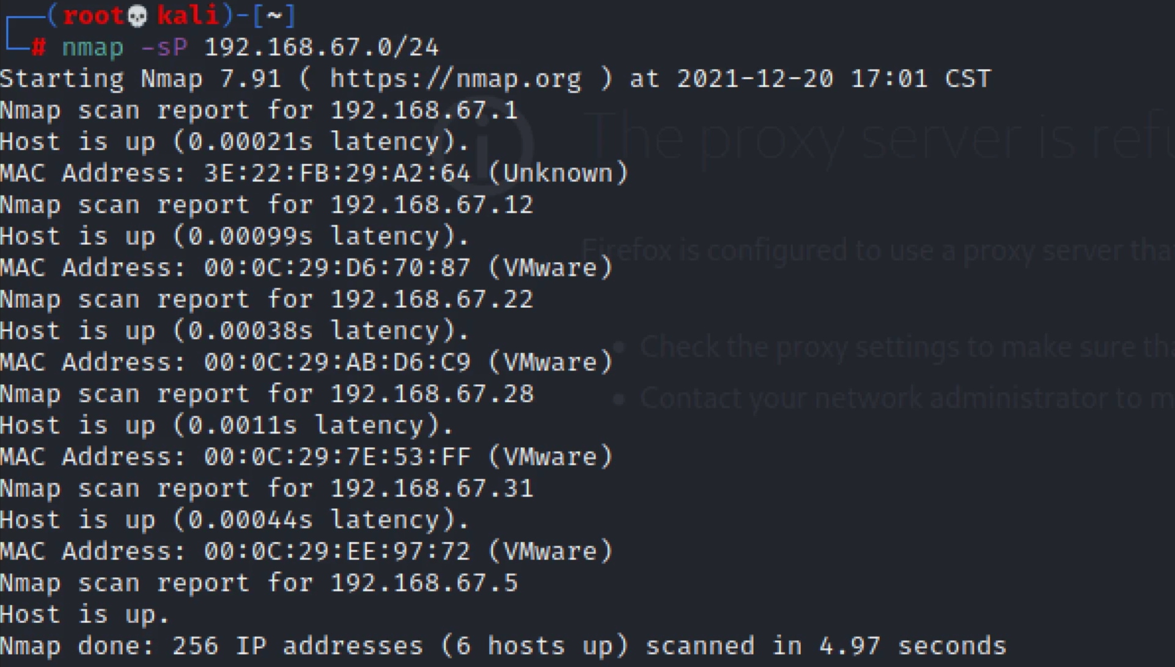Screen dimensions: 1175x667
Task: Click IP address 192.168.67.5
Action: [x=424, y=583]
